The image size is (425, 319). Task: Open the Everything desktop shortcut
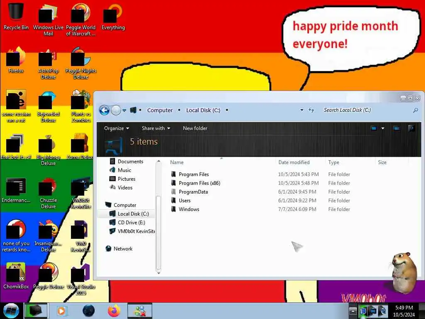[x=113, y=16]
